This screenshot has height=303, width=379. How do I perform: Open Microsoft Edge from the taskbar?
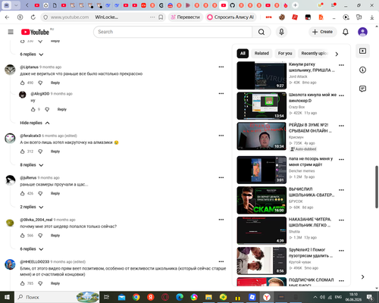pyautogui.click(x=180, y=297)
